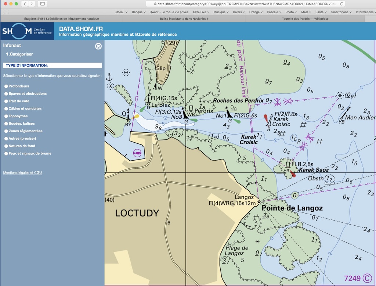Click the Karek Saoz red beacon

288,164
